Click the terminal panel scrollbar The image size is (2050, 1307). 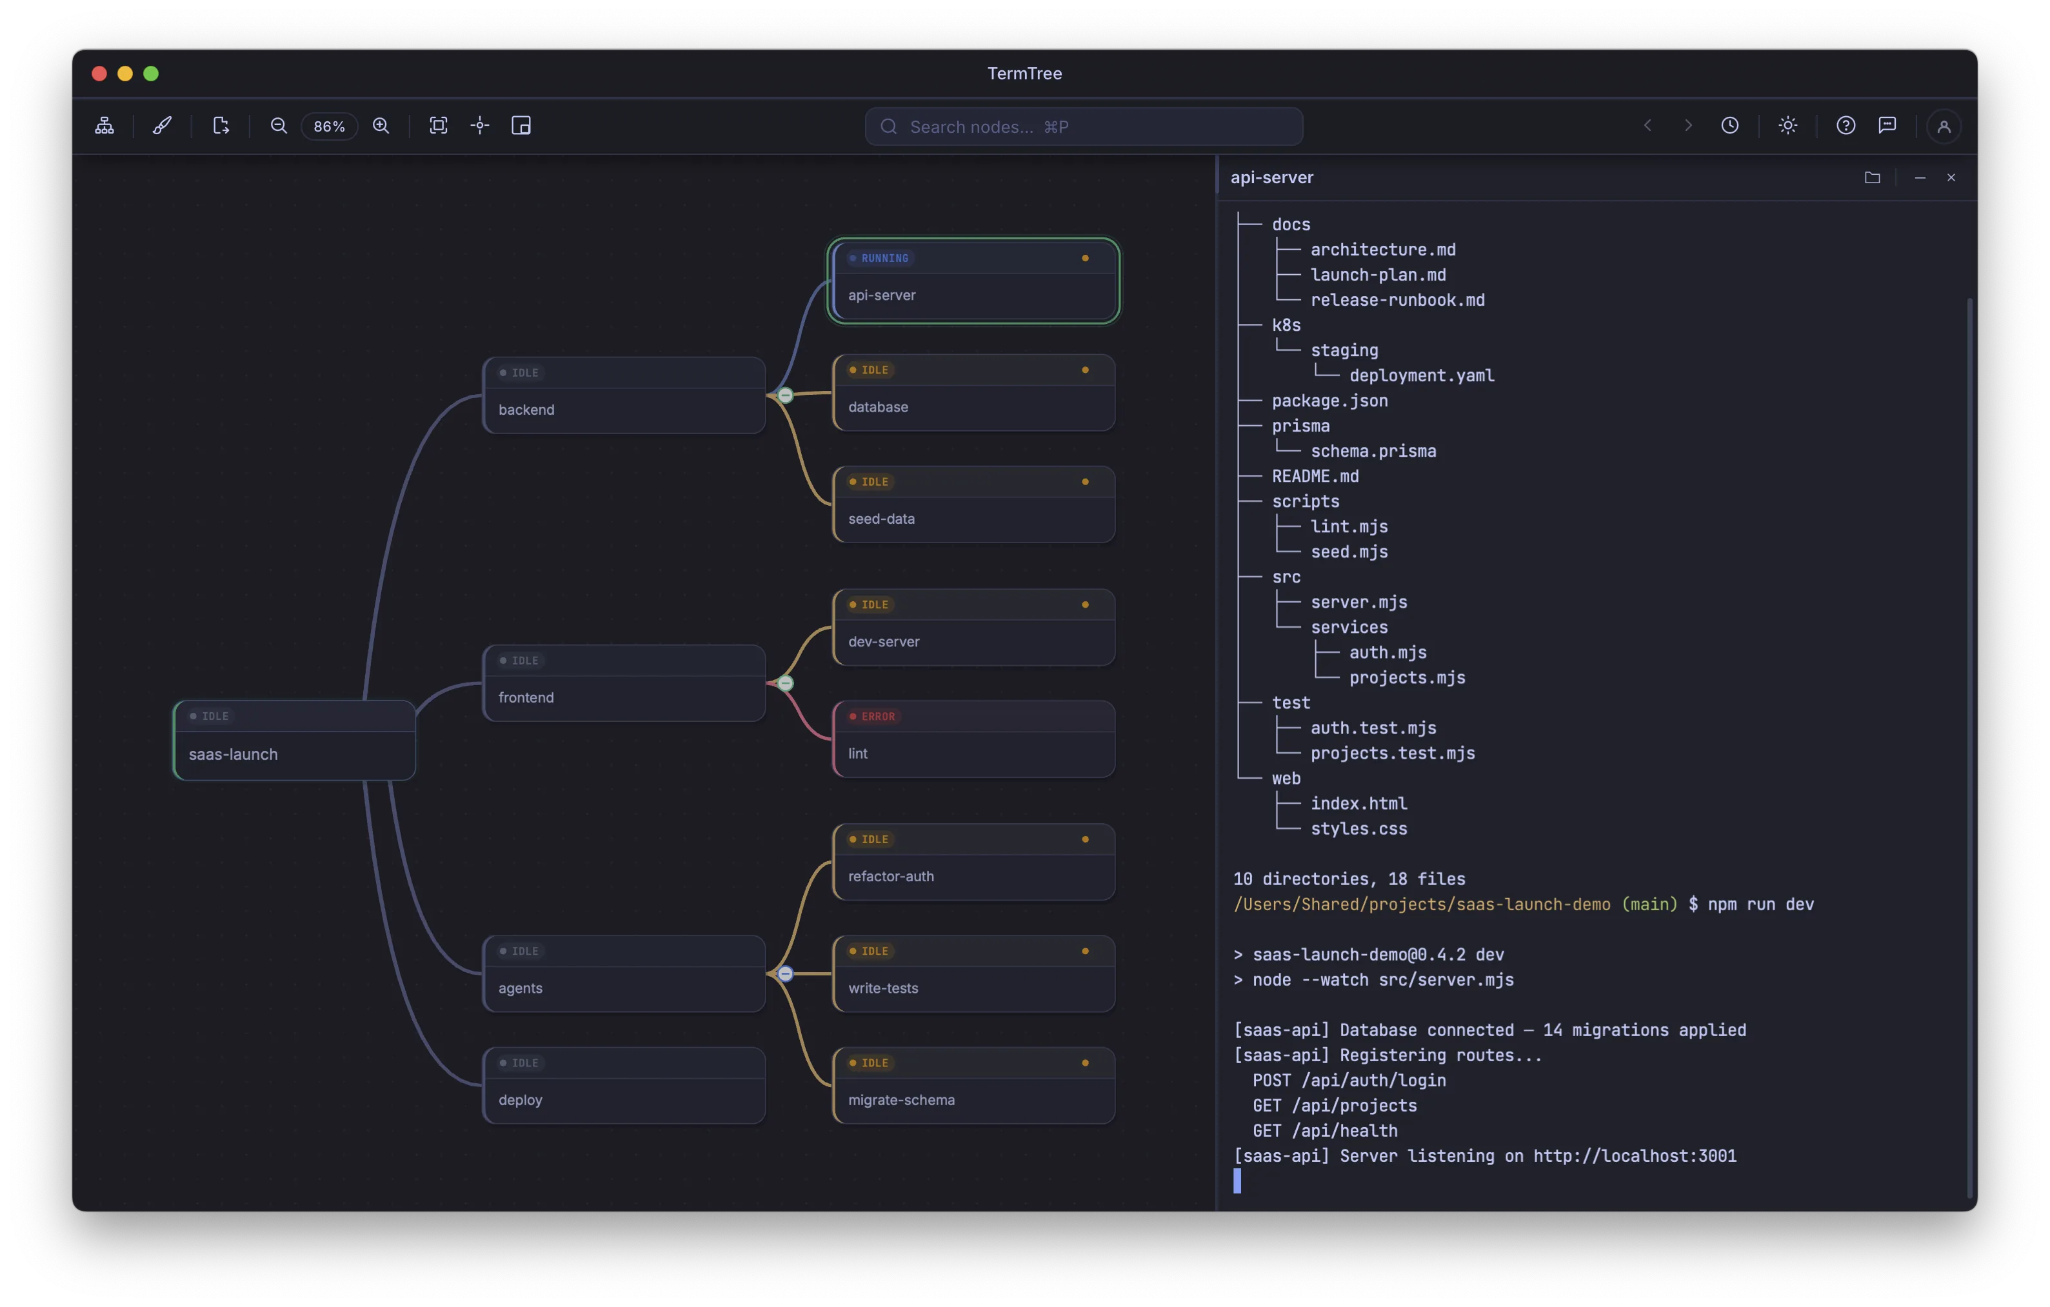(1969, 748)
